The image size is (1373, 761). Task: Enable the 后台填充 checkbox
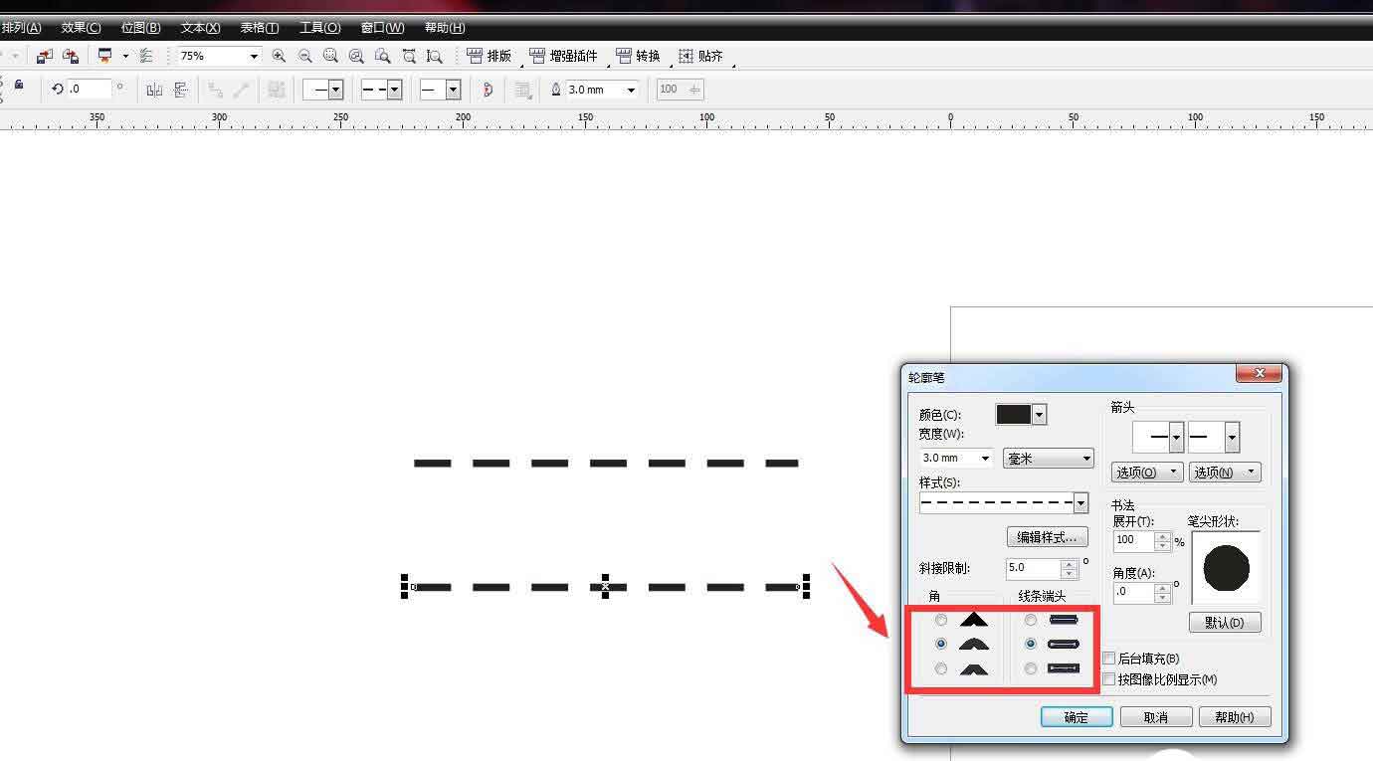click(x=1109, y=659)
